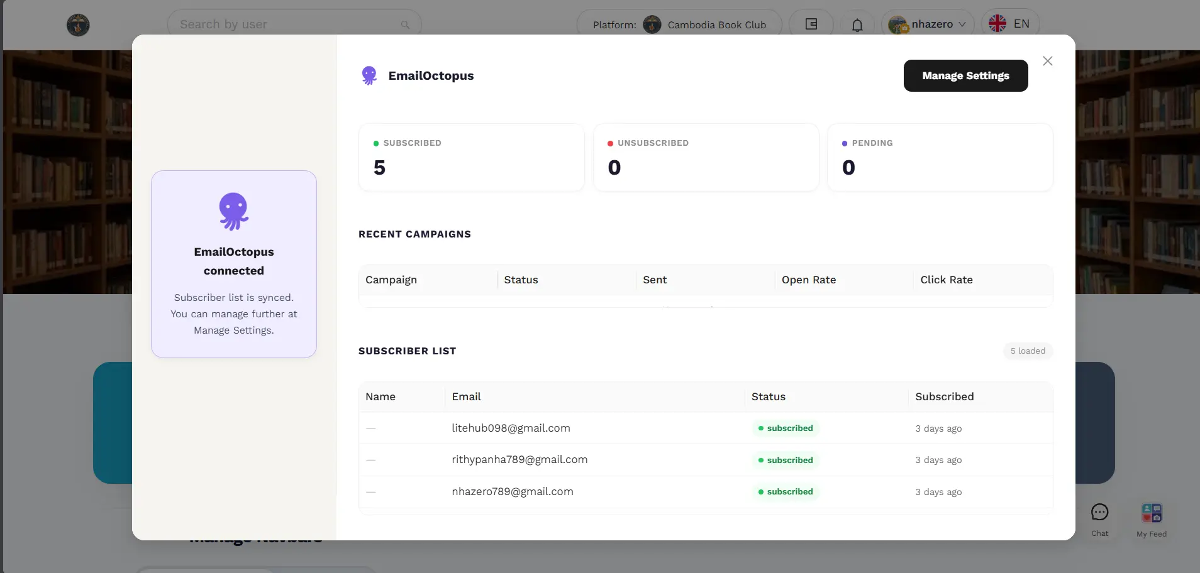The width and height of the screenshot is (1200, 573).
Task: Click '3 days ago' for litehub098@gmail.com
Action: click(x=938, y=428)
